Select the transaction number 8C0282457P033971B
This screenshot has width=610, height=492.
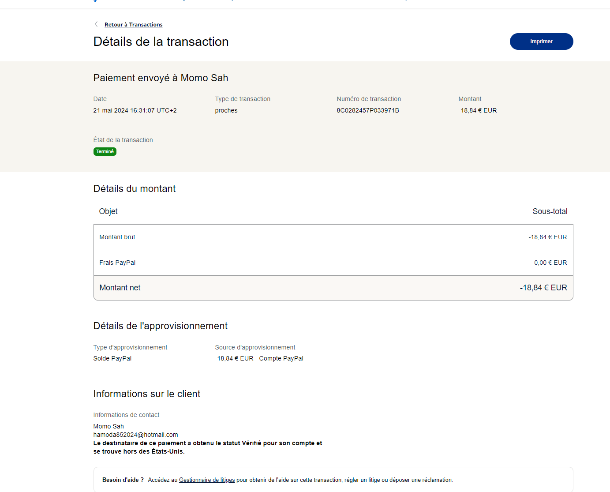pos(367,111)
